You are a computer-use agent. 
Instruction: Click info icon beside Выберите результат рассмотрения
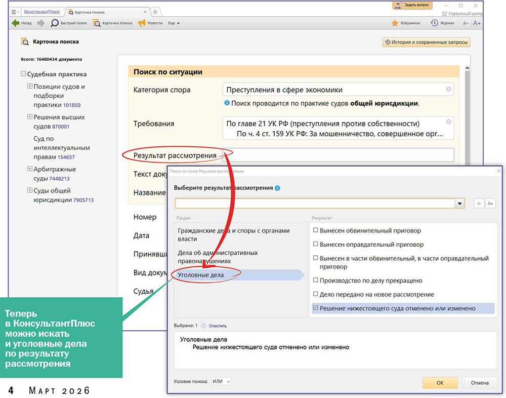pos(277,188)
